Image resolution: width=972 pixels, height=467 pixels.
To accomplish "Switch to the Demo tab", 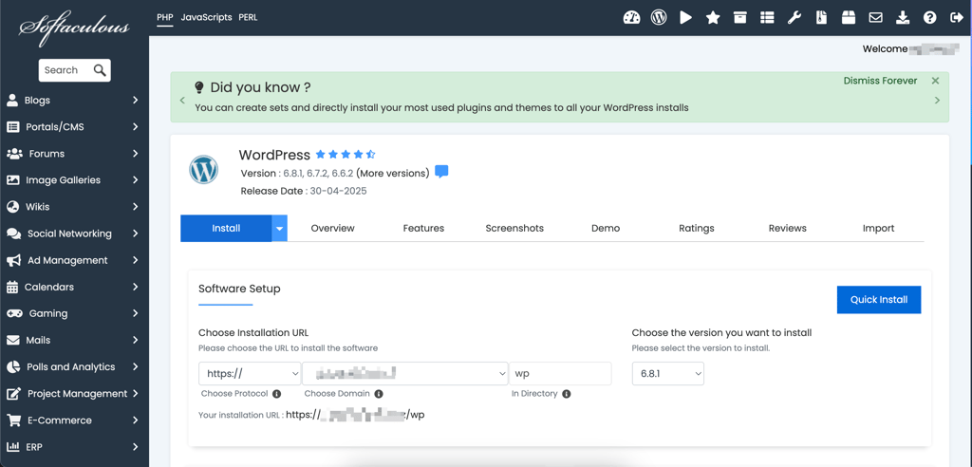I will pyautogui.click(x=606, y=228).
